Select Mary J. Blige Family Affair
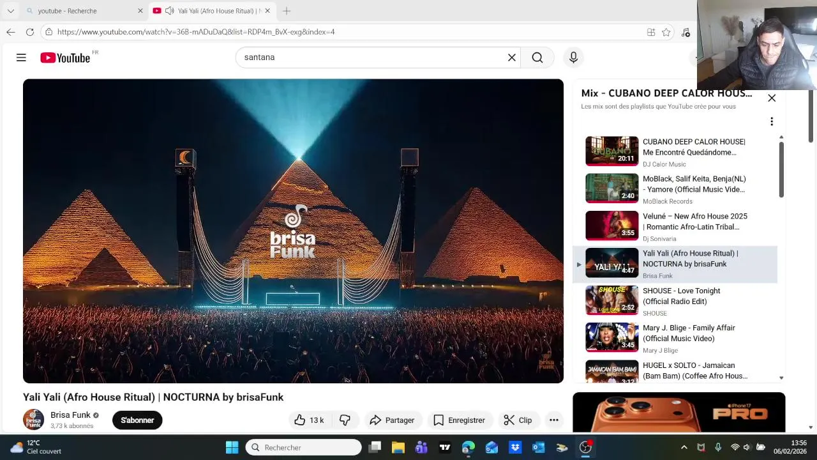Image resolution: width=817 pixels, height=460 pixels. click(x=675, y=337)
